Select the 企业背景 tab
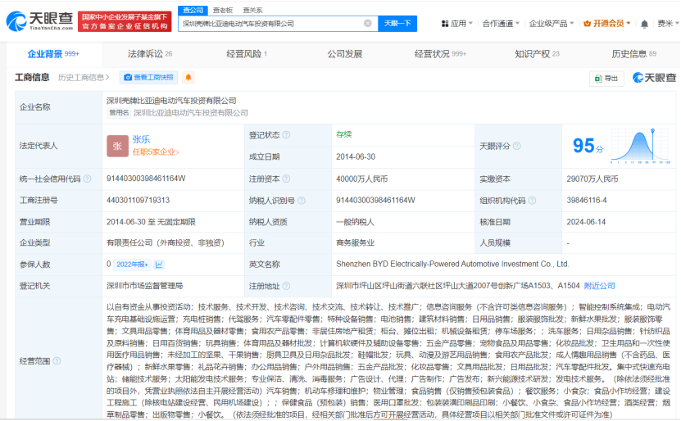The image size is (681, 421). pyautogui.click(x=53, y=54)
